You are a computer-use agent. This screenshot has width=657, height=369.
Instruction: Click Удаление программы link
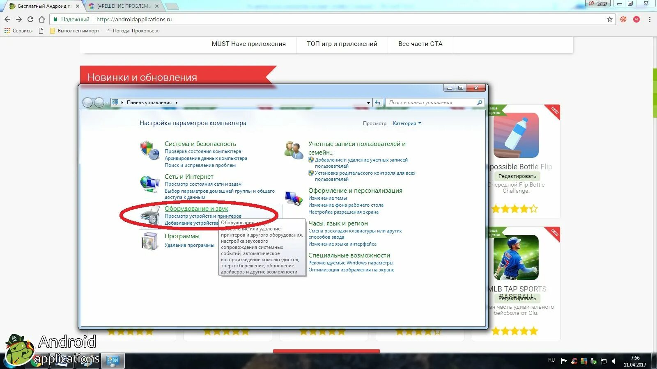pos(189,245)
